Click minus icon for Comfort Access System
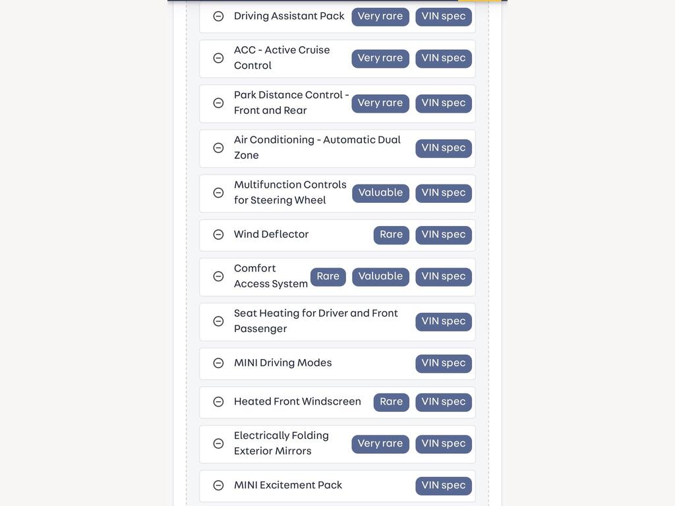The image size is (675, 506). (218, 276)
